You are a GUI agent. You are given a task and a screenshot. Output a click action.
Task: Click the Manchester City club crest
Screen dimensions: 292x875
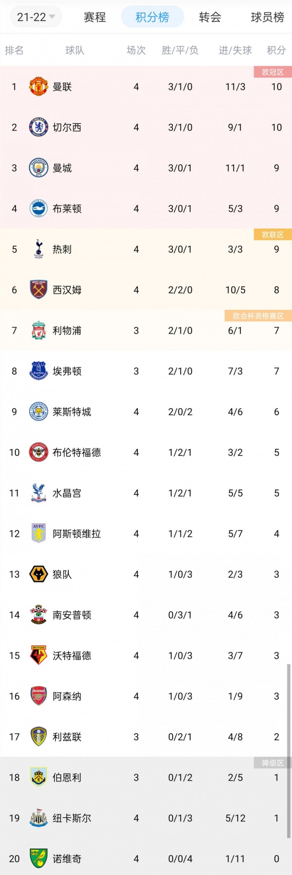(39, 168)
